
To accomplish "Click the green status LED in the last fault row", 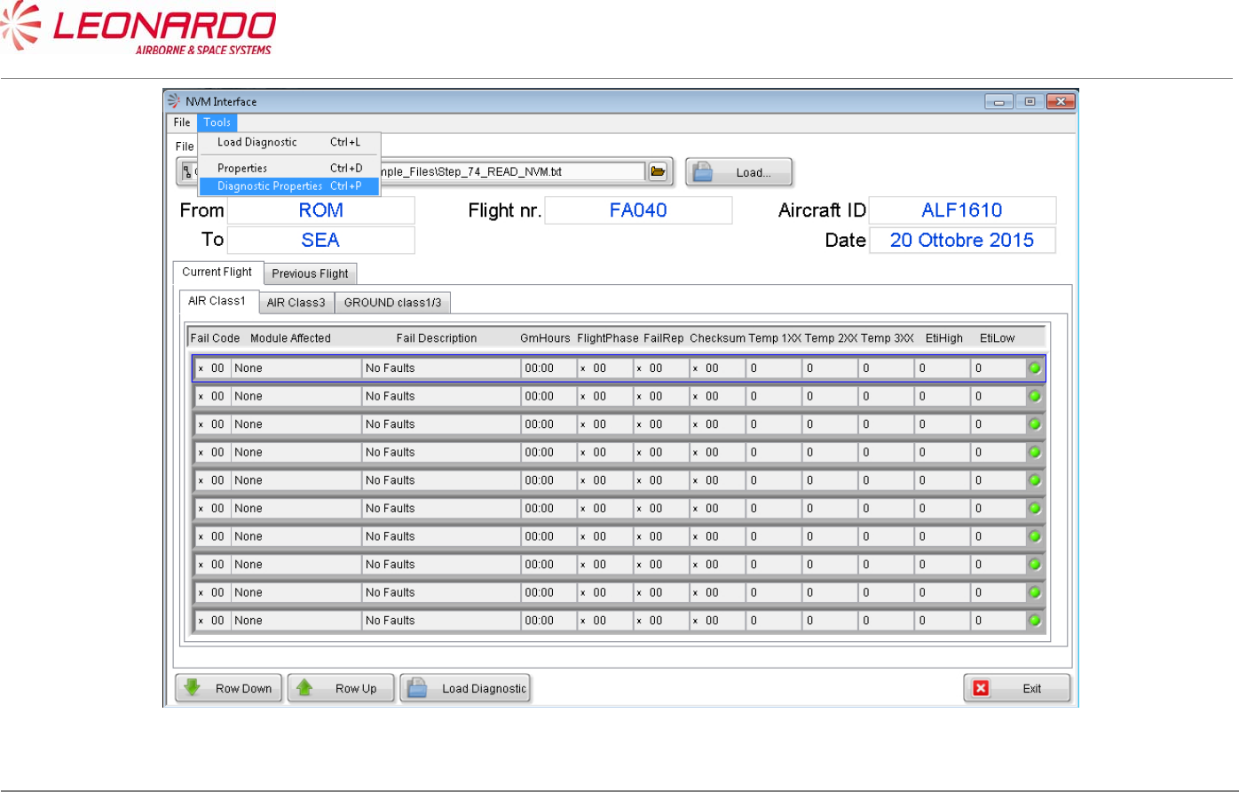I will point(1035,621).
